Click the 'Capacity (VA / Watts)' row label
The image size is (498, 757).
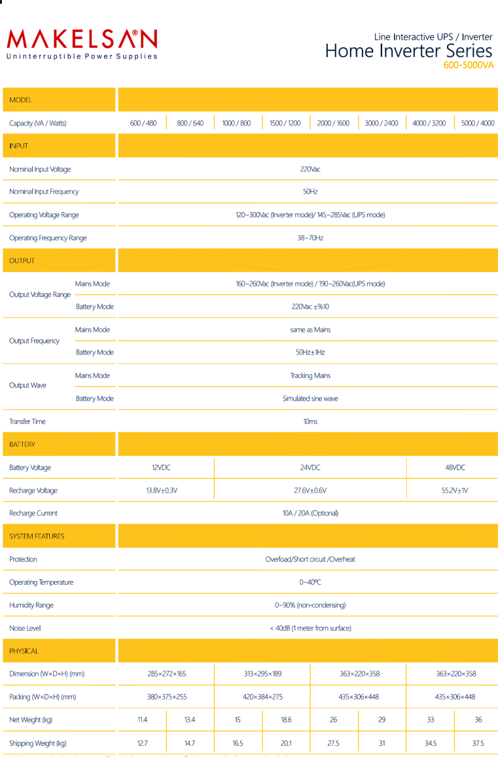[x=38, y=123]
